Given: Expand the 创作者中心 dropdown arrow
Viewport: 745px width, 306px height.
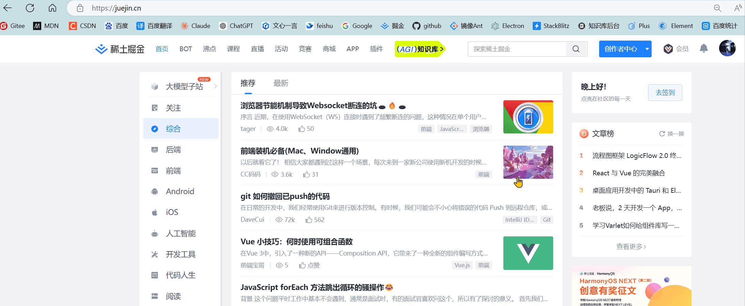Looking at the screenshot, I should coord(647,49).
